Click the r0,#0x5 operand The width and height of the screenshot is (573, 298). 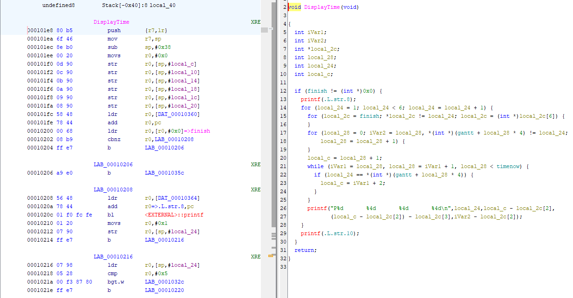point(157,274)
